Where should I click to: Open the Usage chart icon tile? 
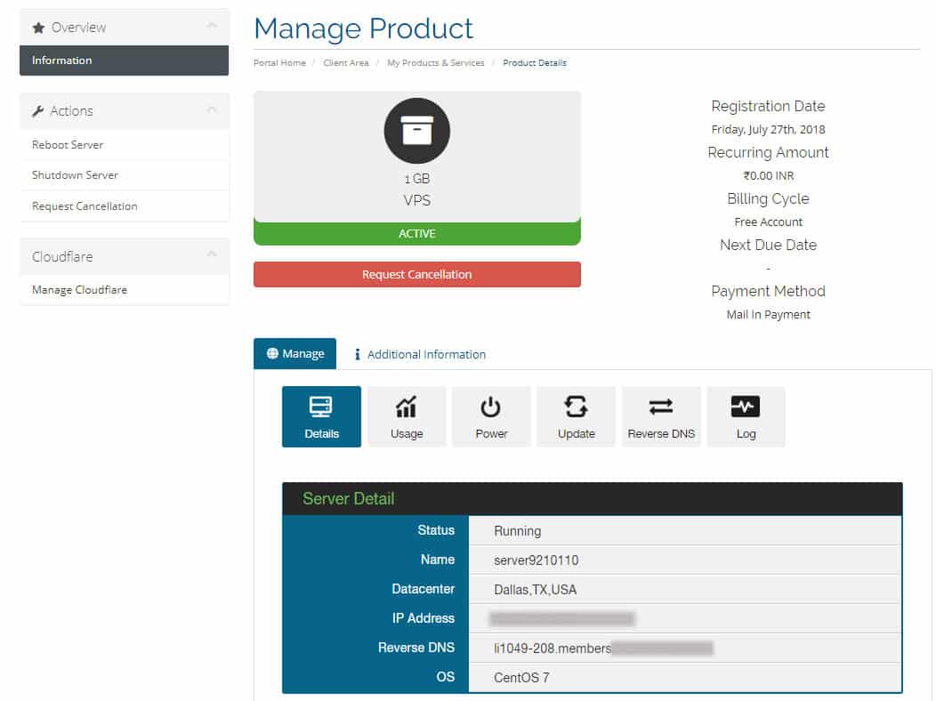click(x=406, y=416)
